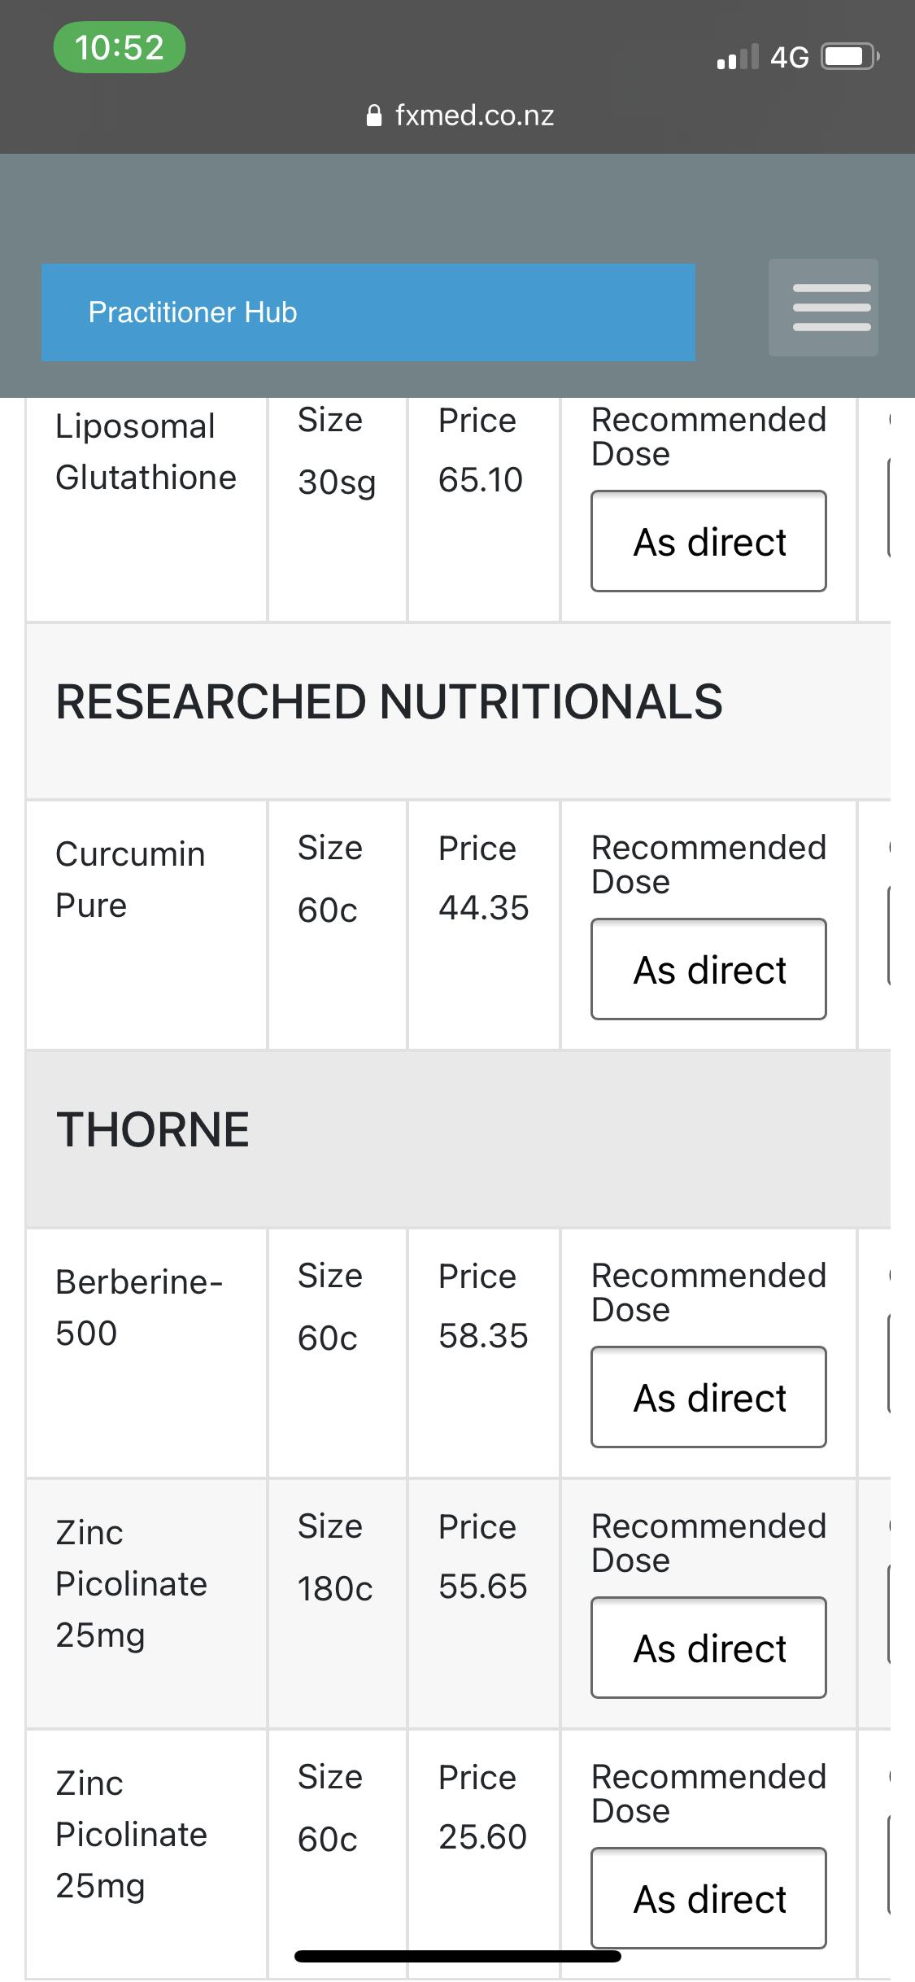Select Zinc Picolinate 25mg in 180c row
Image resolution: width=915 pixels, height=1982 pixels.
[131, 1583]
